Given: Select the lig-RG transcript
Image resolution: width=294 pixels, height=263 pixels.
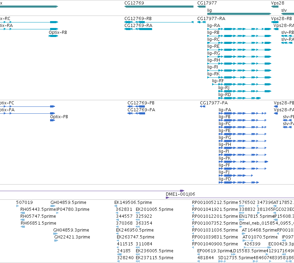Looking at the screenshot, I should click(214, 53).
